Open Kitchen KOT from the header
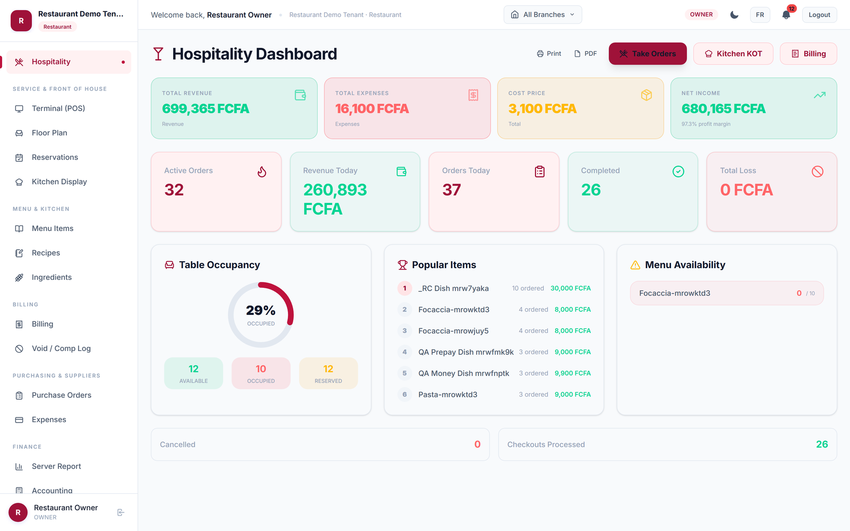This screenshot has height=531, width=850. [x=733, y=54]
